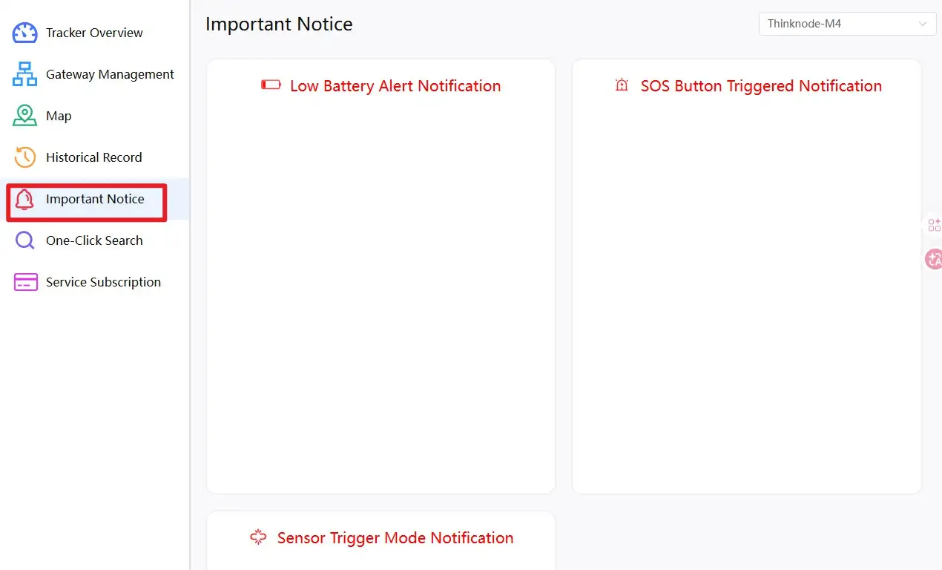
Task: Click the Important Notice bell icon
Action: point(25,199)
